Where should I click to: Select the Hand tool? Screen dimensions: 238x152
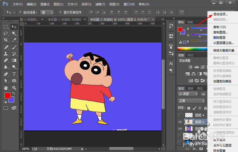pos(6,88)
